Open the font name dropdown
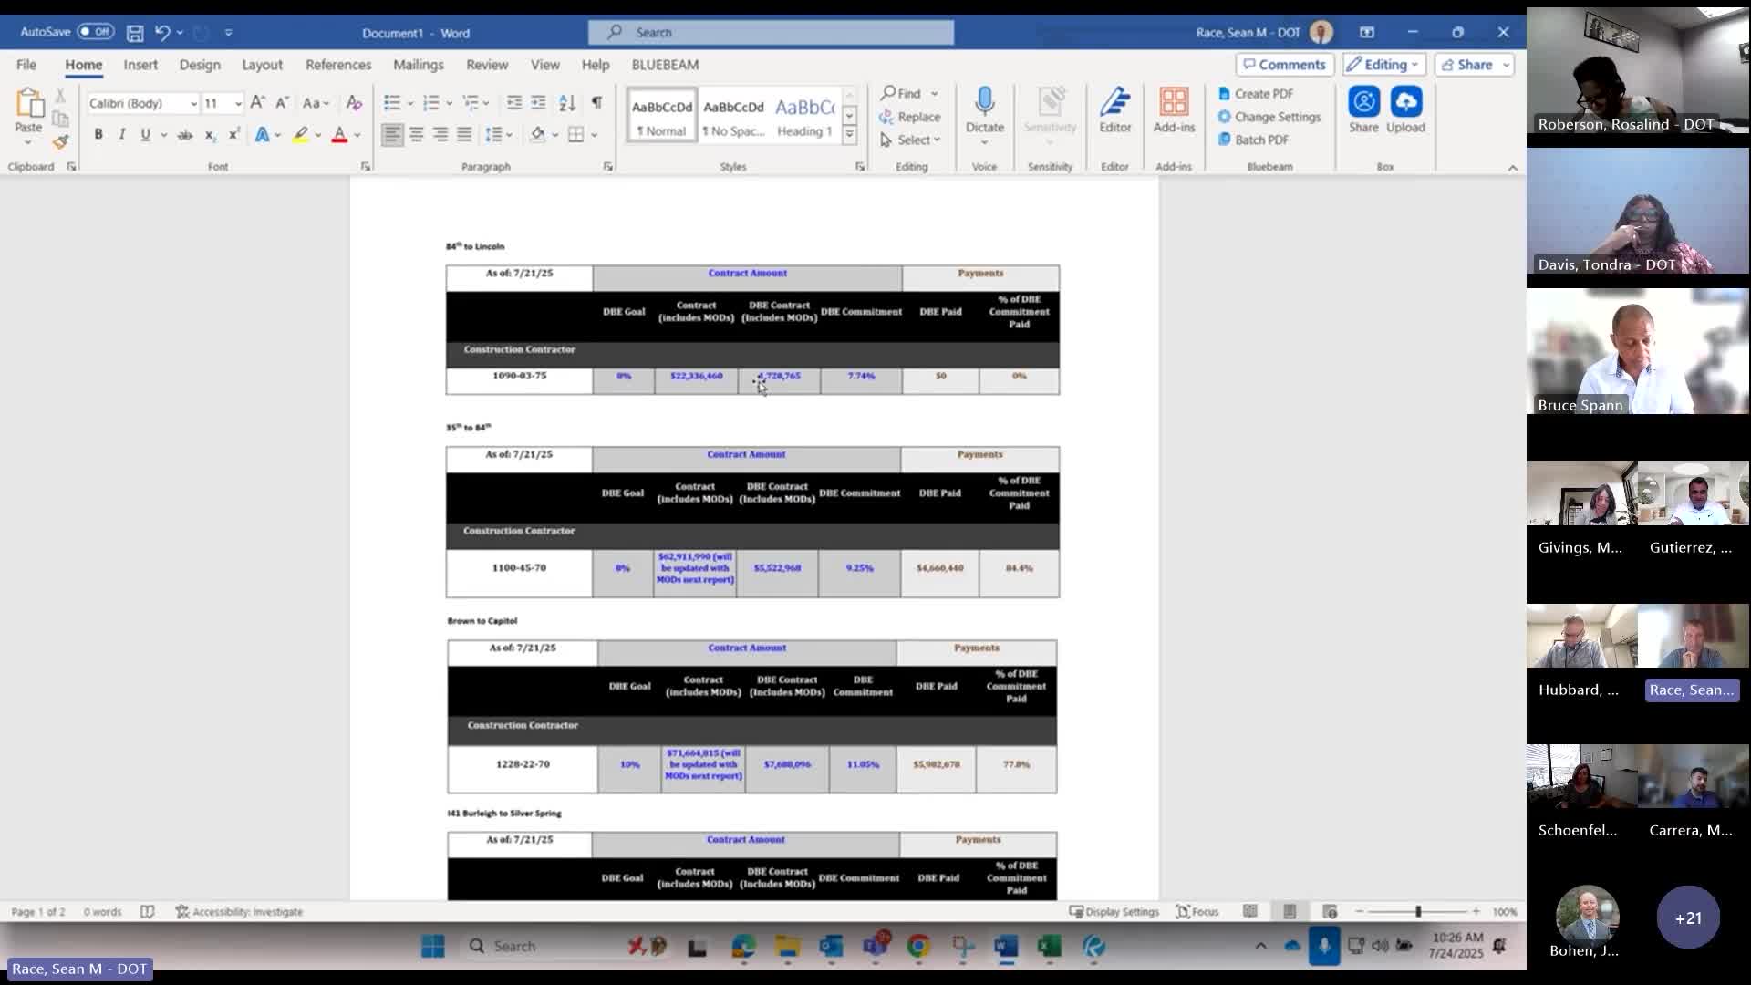This screenshot has width=1751, height=985. pos(193,104)
